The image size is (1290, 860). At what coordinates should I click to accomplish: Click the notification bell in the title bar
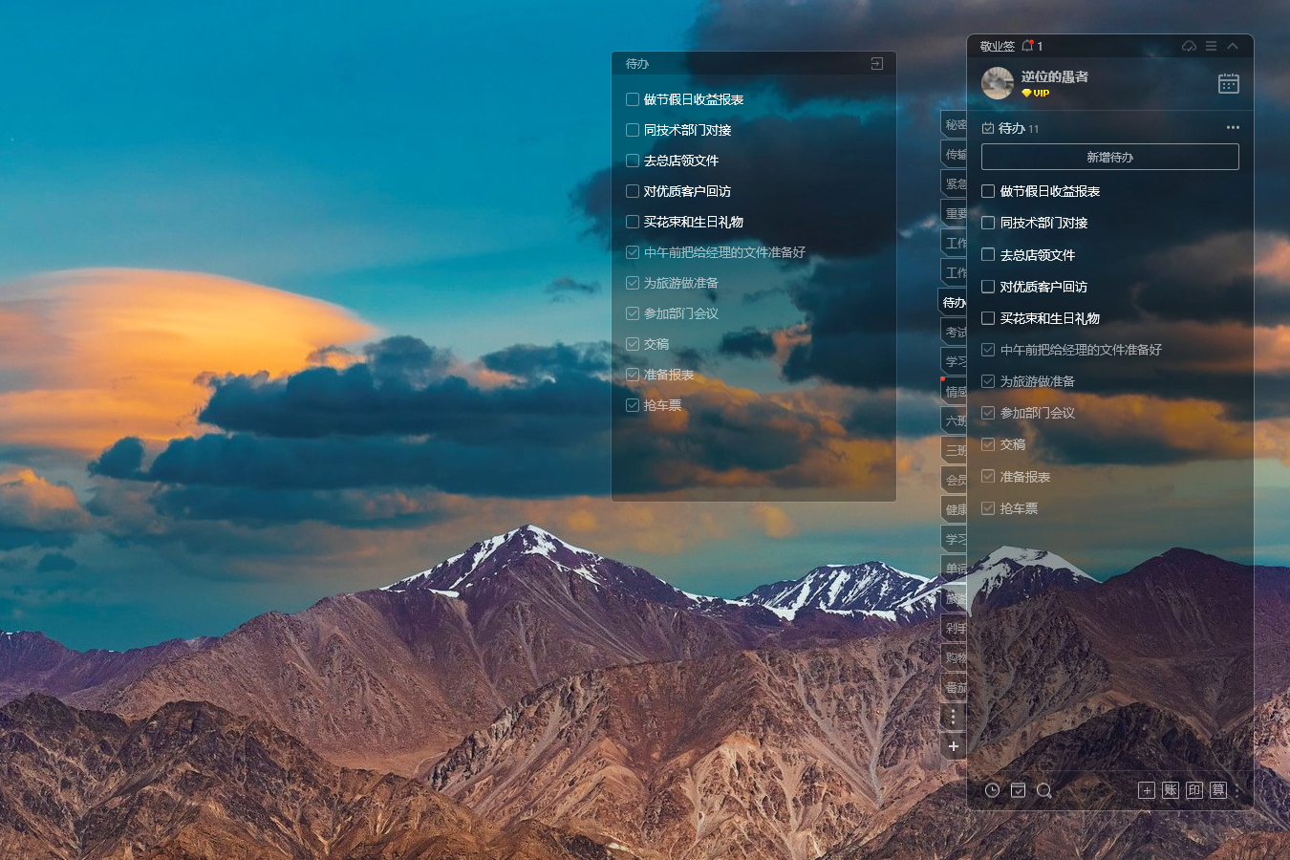click(x=1028, y=46)
